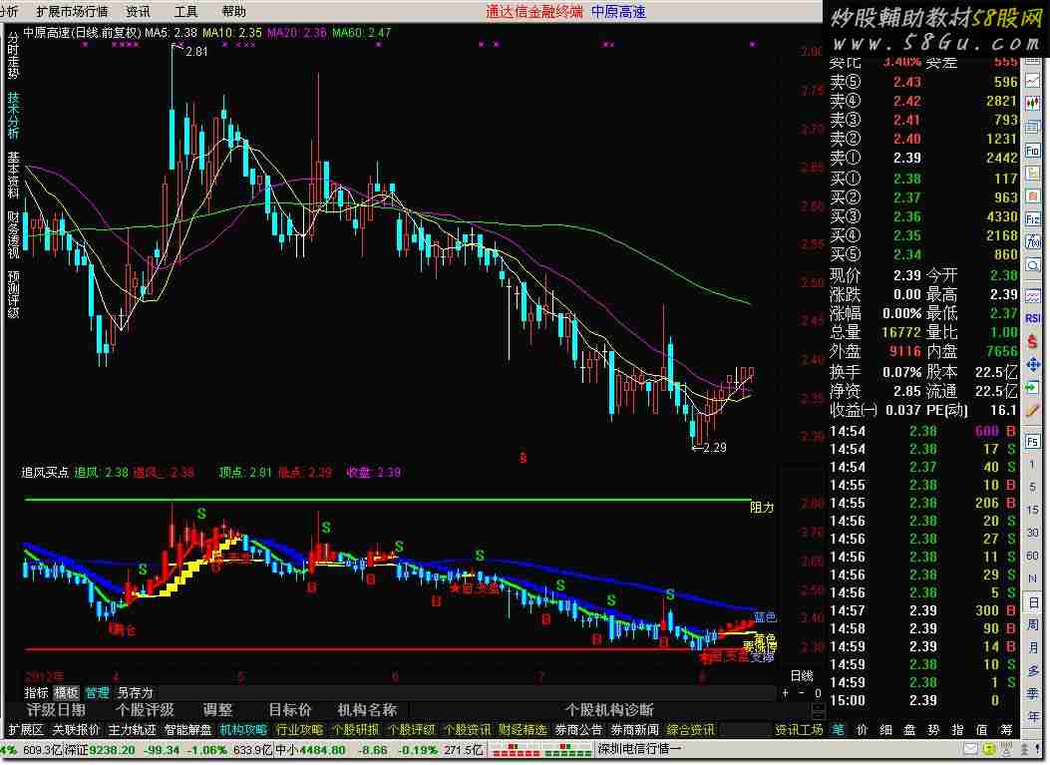Viewport: 1050px width, 765px height.
Task: Click the orange document icon in right toolbar
Action: click(1032, 196)
